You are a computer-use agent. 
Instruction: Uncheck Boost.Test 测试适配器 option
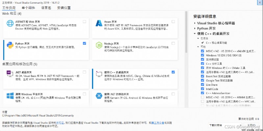click(x=203, y=76)
